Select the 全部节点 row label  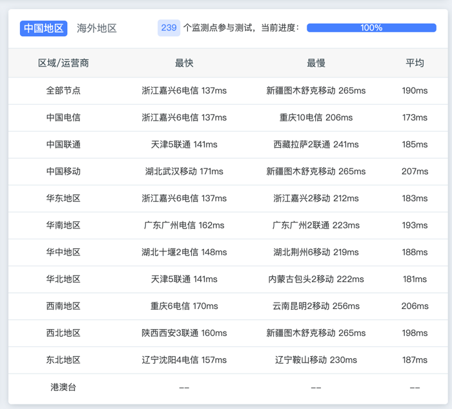coord(63,90)
